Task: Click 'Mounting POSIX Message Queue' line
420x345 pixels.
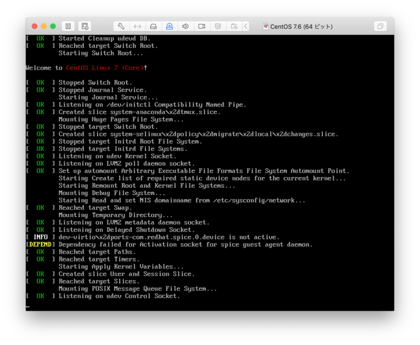Action: click(138, 288)
